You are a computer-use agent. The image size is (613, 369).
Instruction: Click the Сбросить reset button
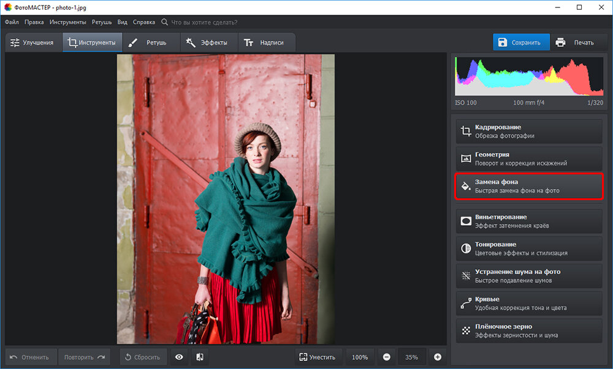coord(143,357)
